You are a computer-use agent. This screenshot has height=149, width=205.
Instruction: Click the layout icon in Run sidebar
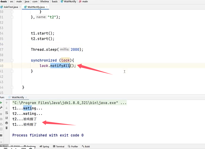(1, 135)
